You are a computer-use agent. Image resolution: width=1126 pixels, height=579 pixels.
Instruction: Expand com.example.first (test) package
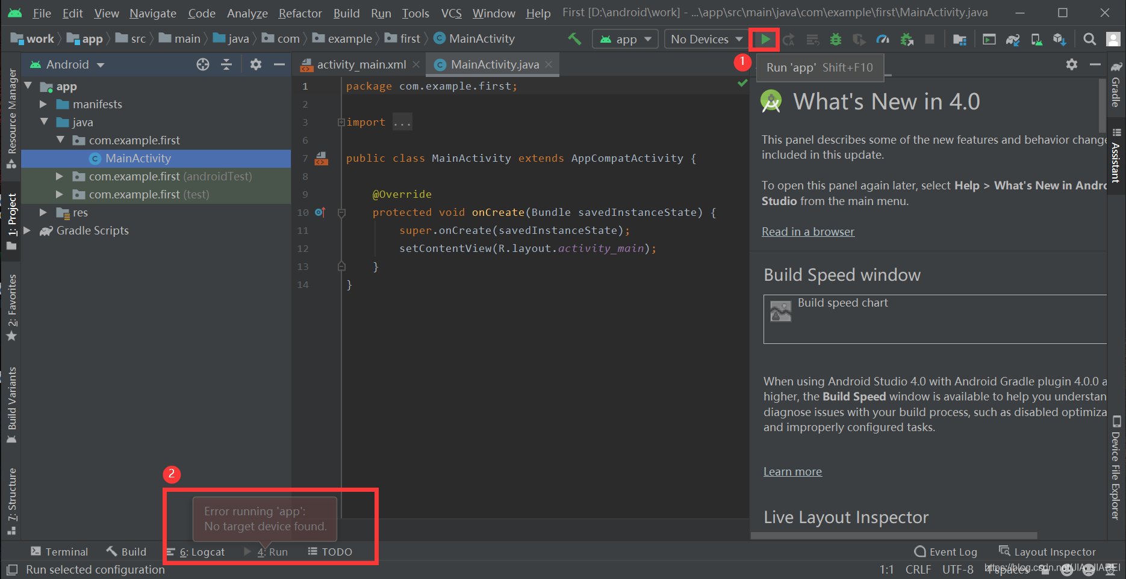(60, 194)
